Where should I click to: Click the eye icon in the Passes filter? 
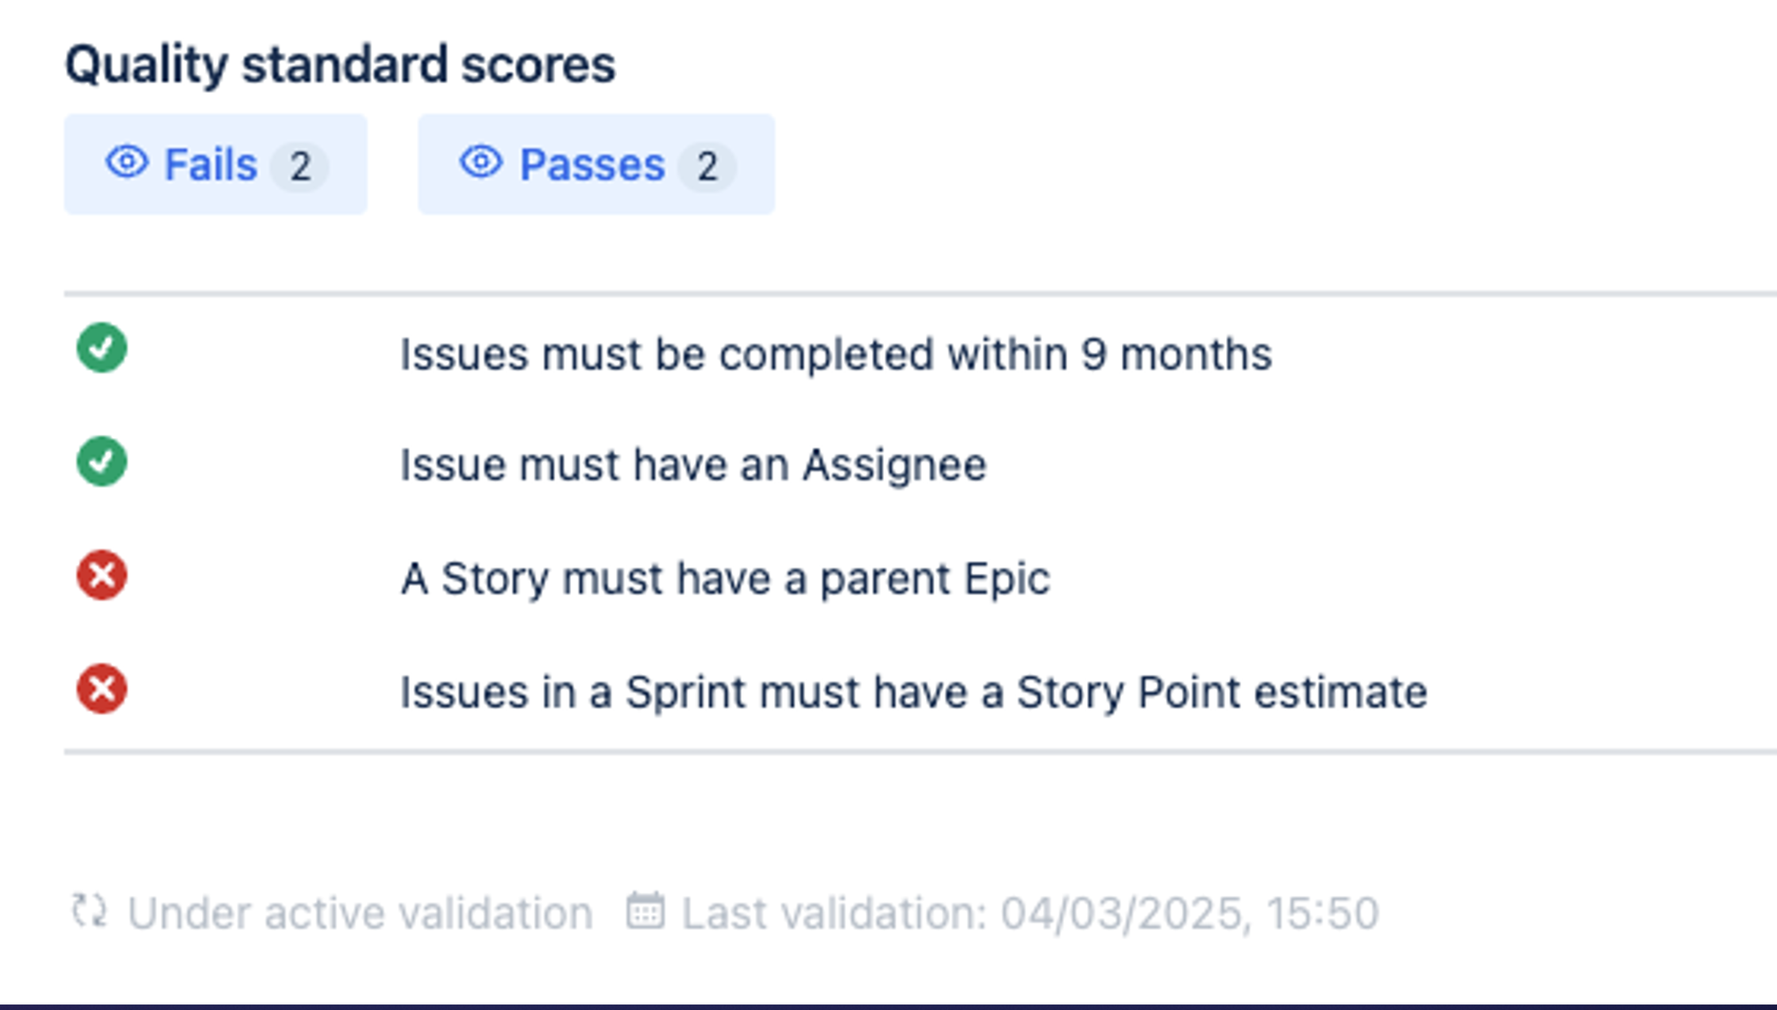point(481,163)
